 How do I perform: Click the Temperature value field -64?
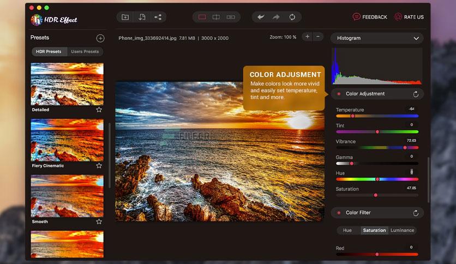[411, 109]
